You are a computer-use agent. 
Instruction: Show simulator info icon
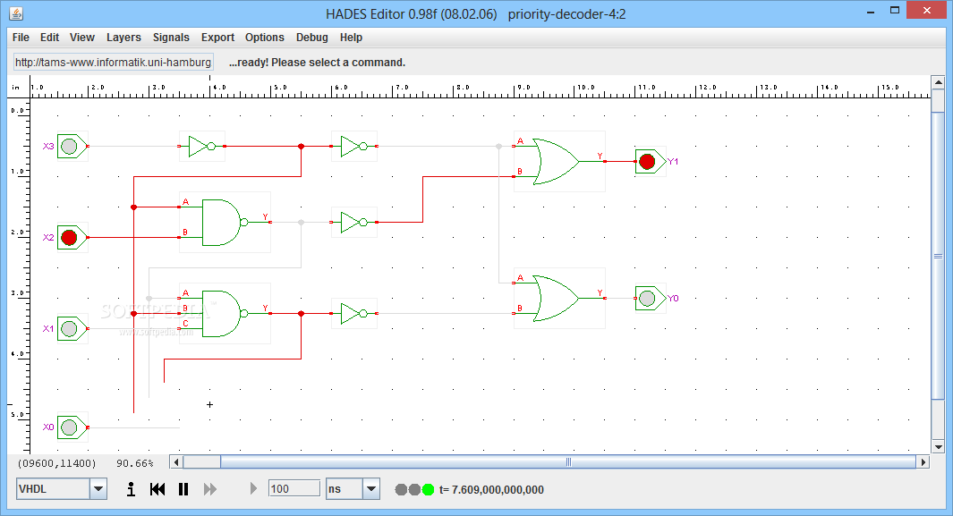[131, 488]
